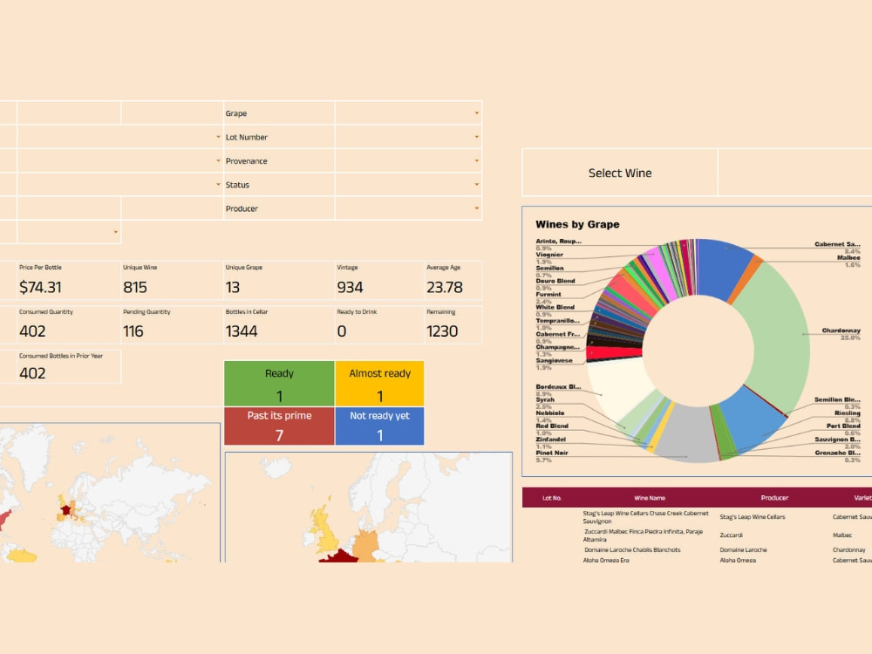
Task: Click the empty field right of Select Wine
Action: pyautogui.click(x=795, y=173)
